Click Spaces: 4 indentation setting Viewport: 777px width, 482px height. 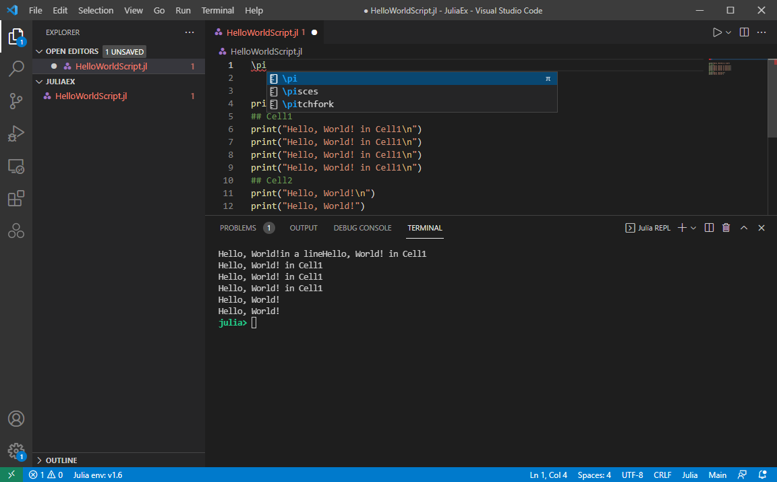pyautogui.click(x=594, y=475)
